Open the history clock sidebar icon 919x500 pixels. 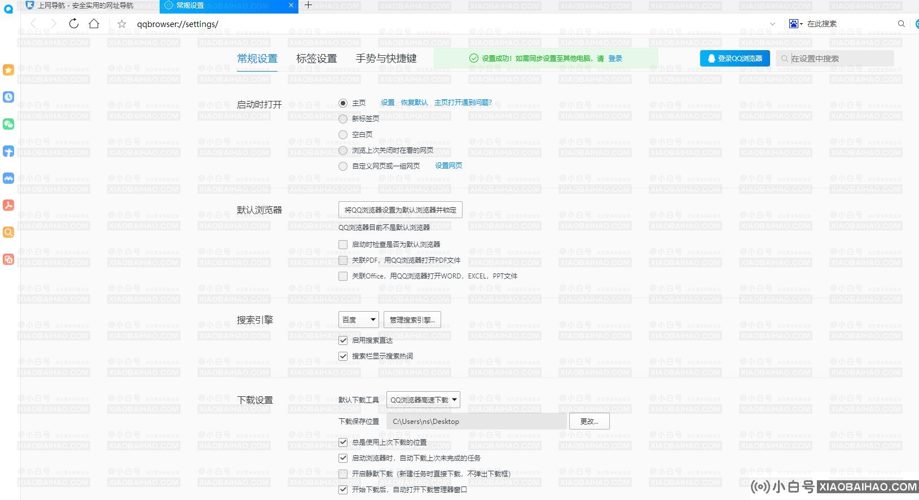coord(8,97)
